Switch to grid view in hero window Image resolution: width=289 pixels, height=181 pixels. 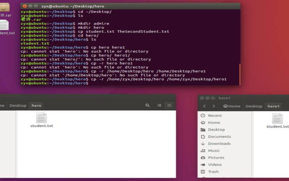(x=169, y=105)
